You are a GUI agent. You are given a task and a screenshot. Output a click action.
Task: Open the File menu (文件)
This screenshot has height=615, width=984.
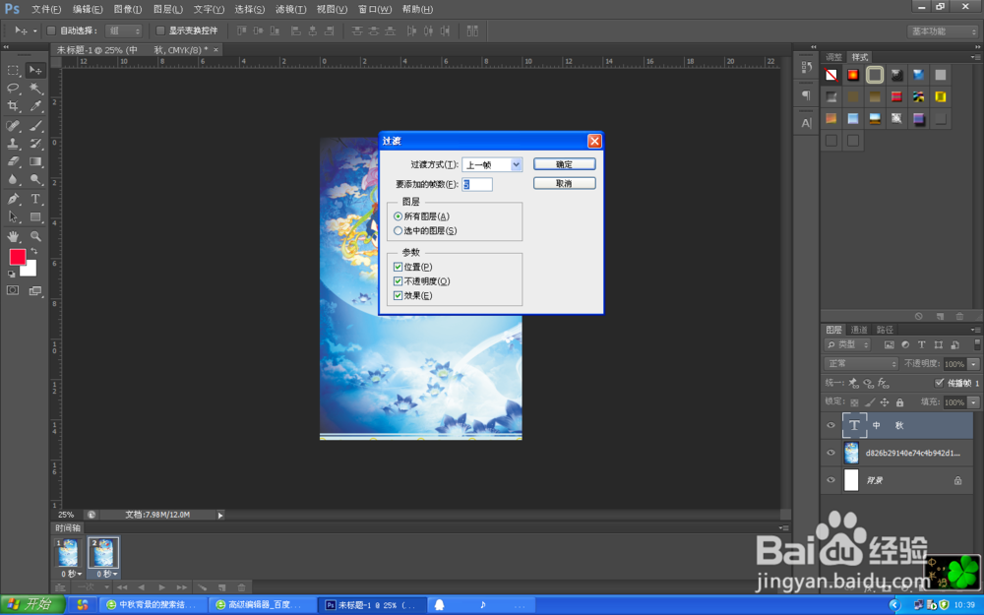[46, 10]
